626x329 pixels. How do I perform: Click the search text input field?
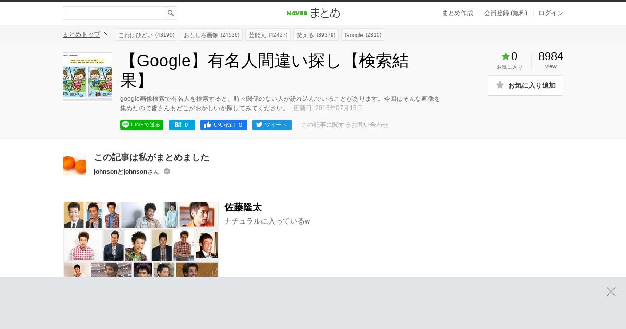(113, 13)
